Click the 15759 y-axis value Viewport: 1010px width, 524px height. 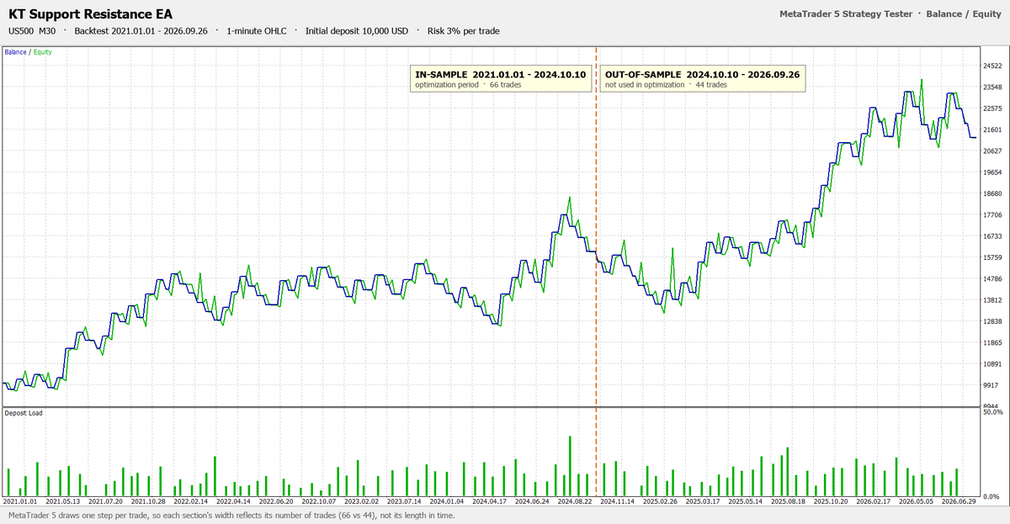point(993,258)
